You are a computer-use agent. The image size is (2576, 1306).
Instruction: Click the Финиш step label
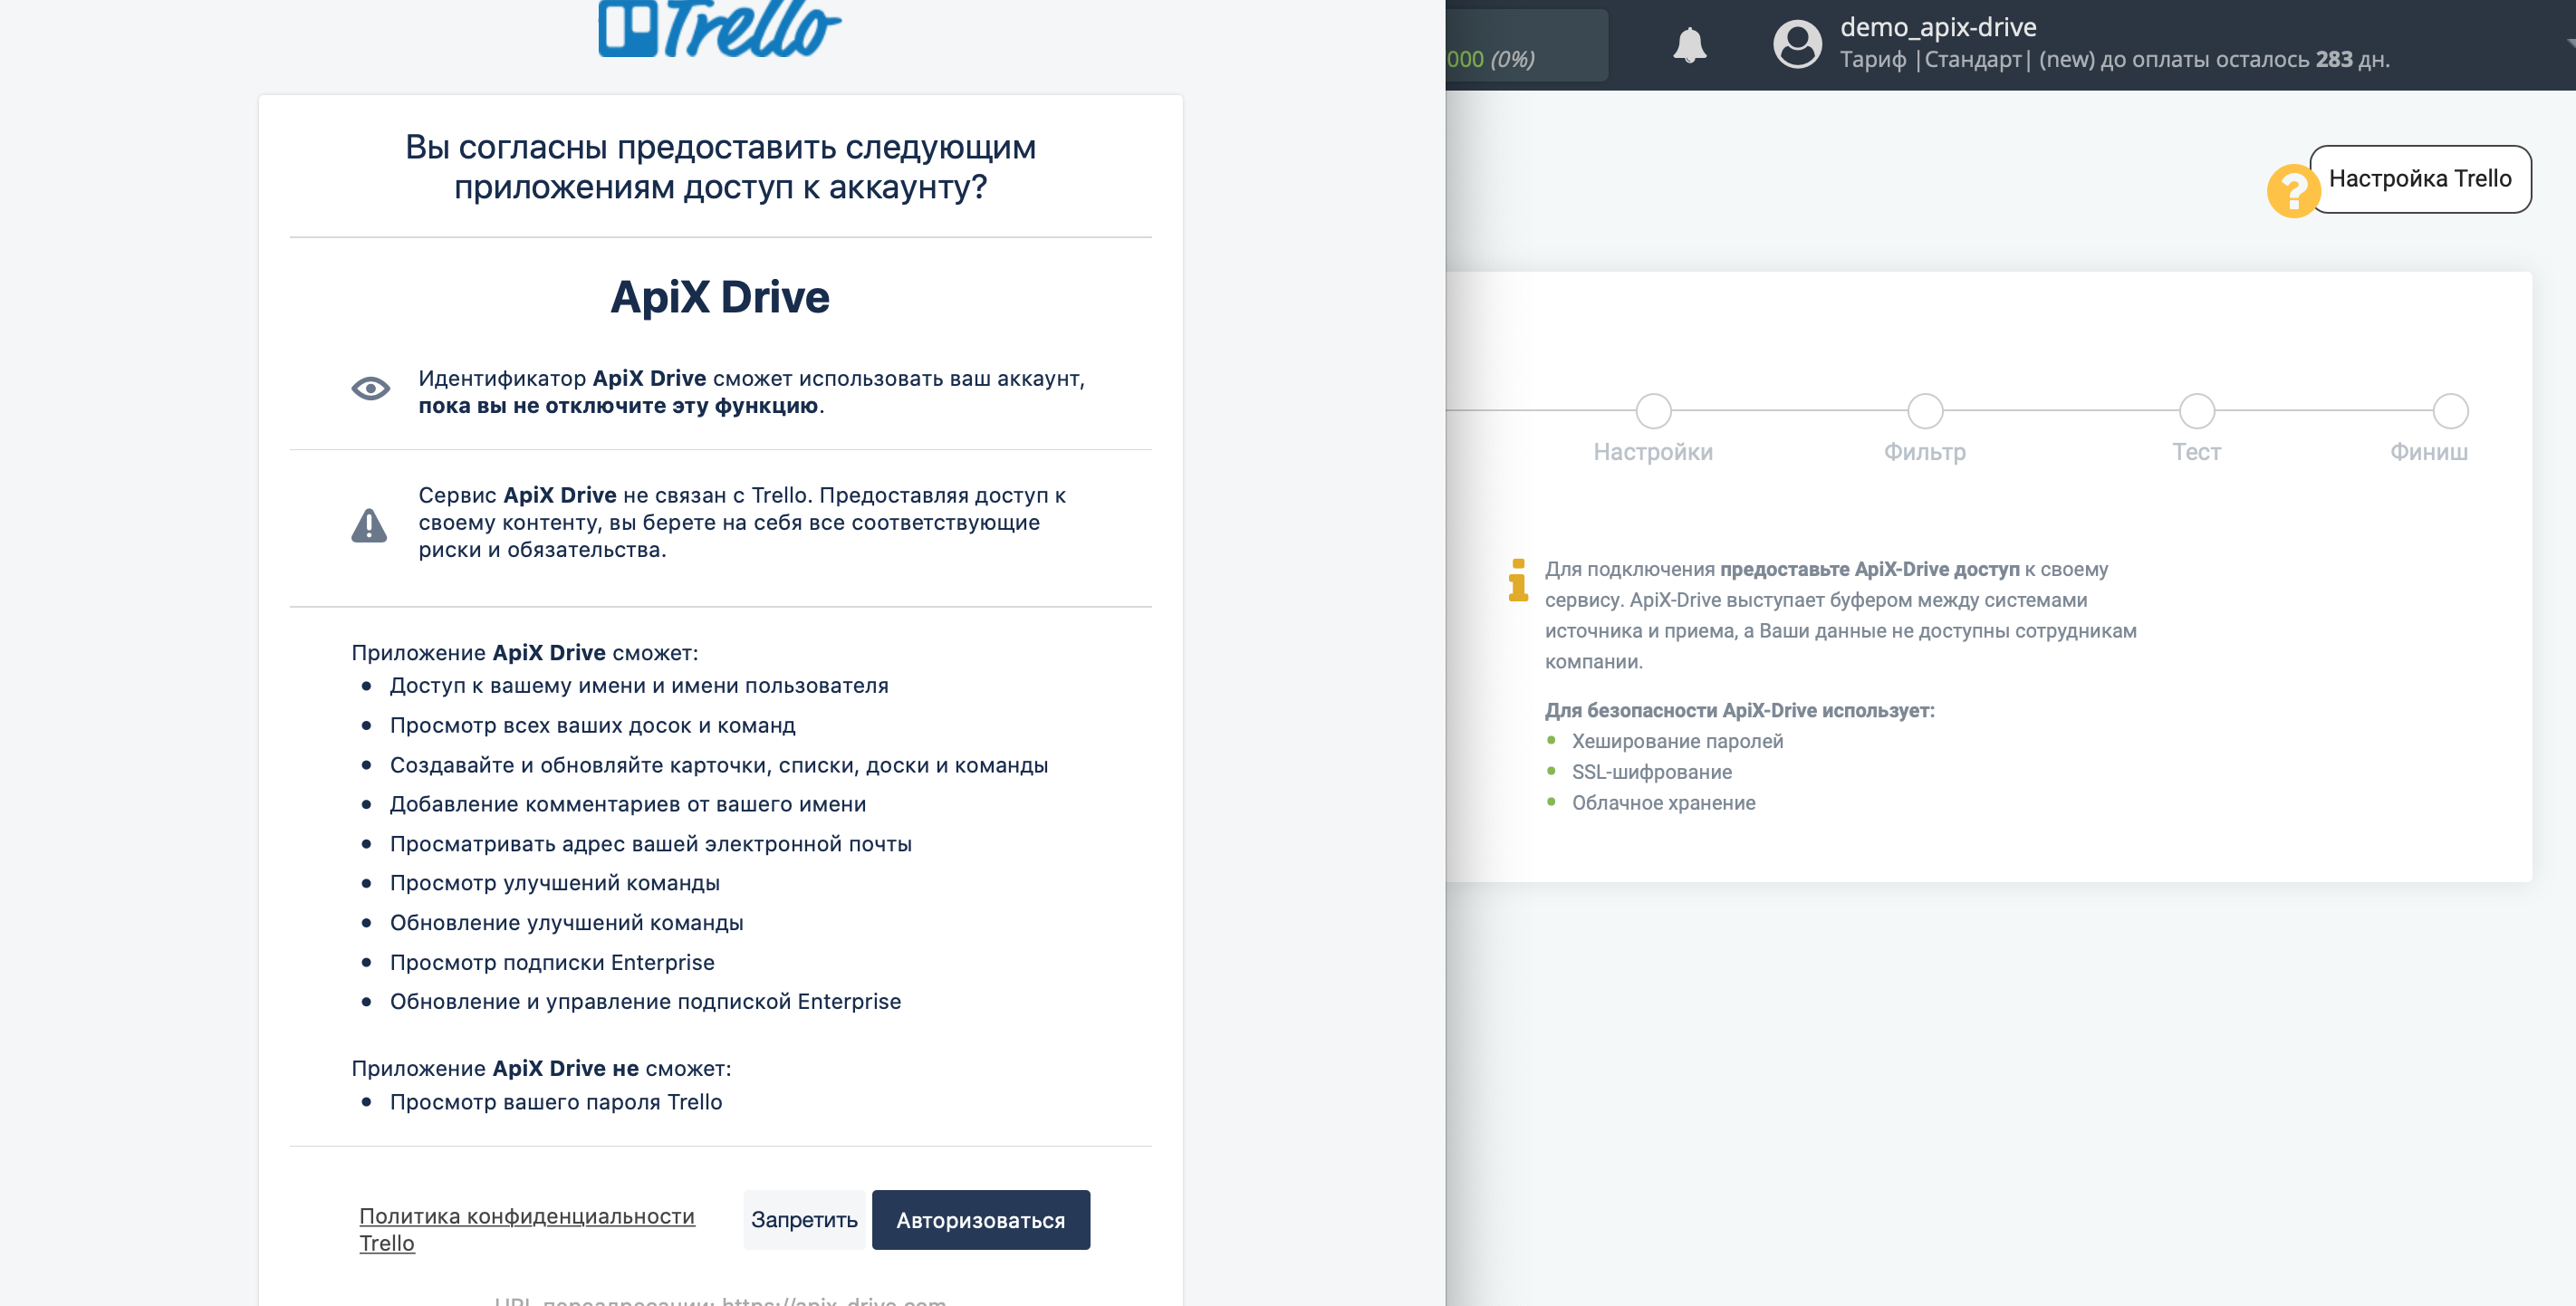2429,452
